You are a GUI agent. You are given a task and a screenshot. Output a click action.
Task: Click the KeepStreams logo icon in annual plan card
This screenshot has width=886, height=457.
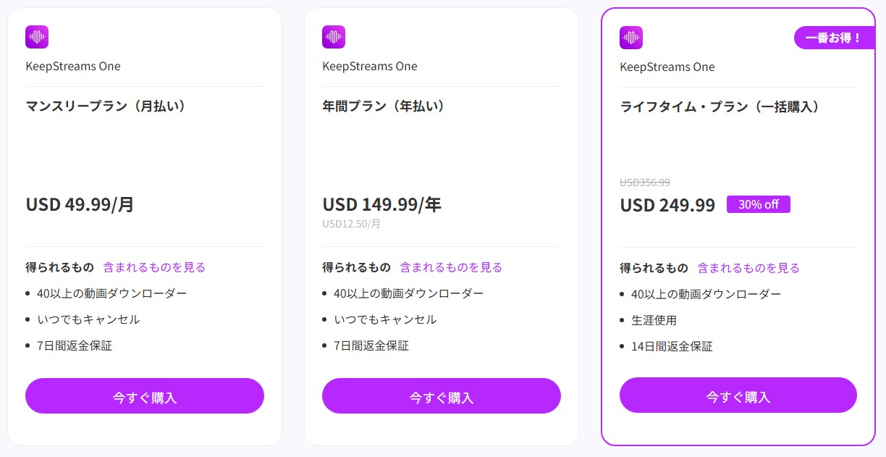point(334,37)
